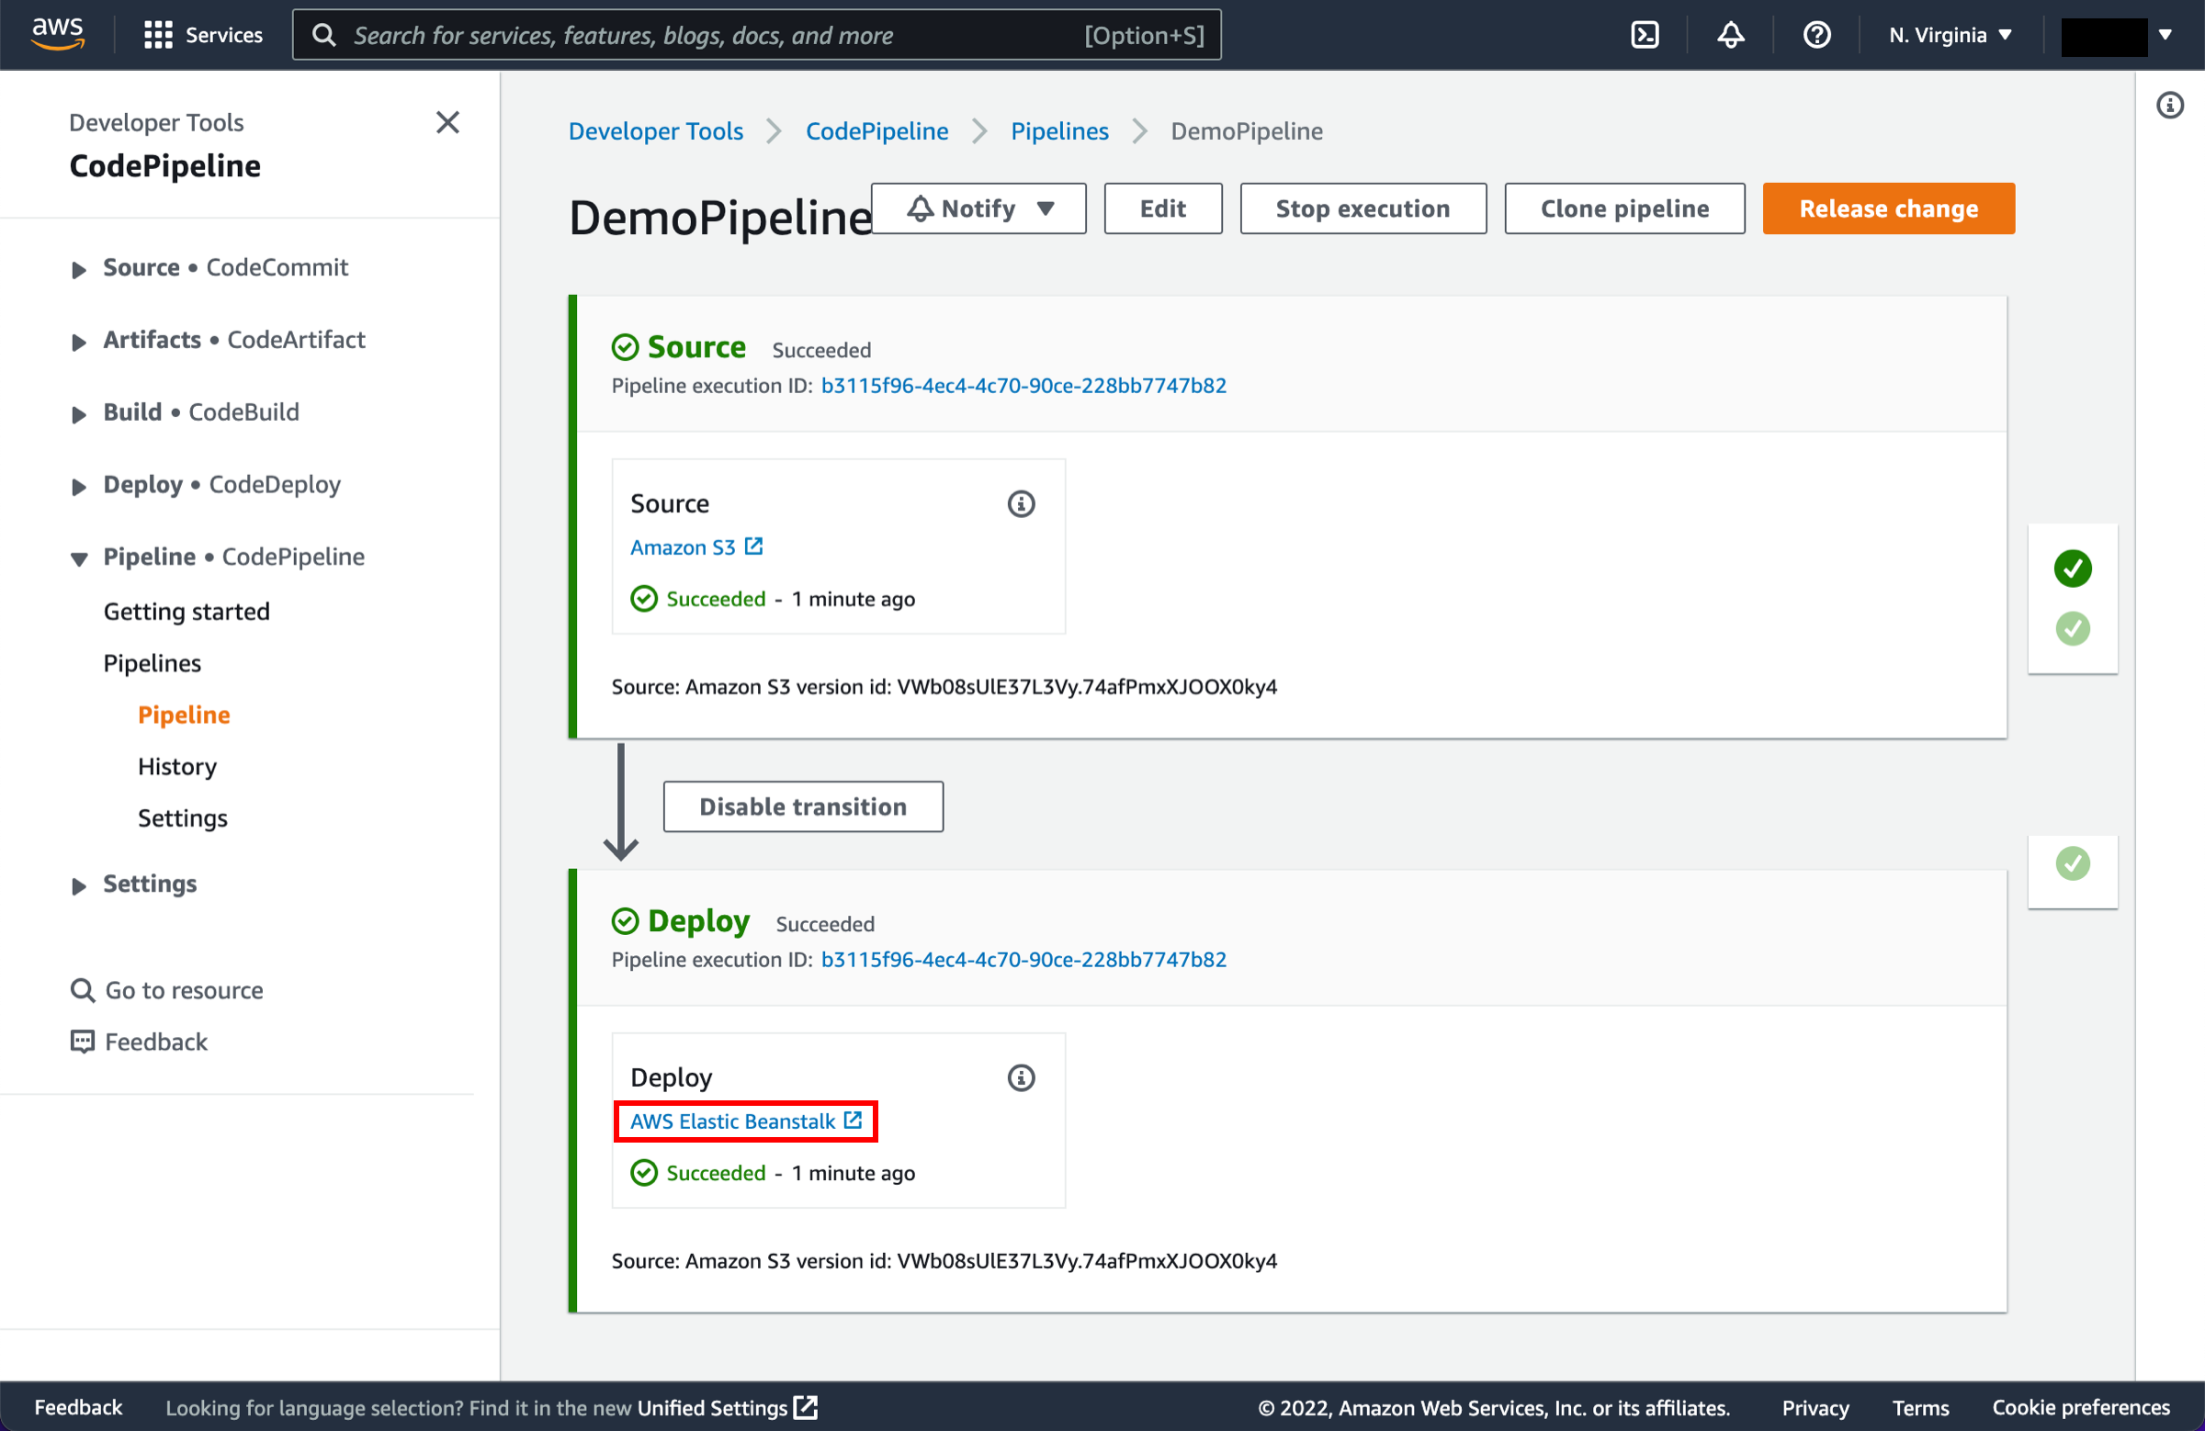Open the N. Virginia region dropdown
Screen dimensions: 2205x1431
(1951, 35)
